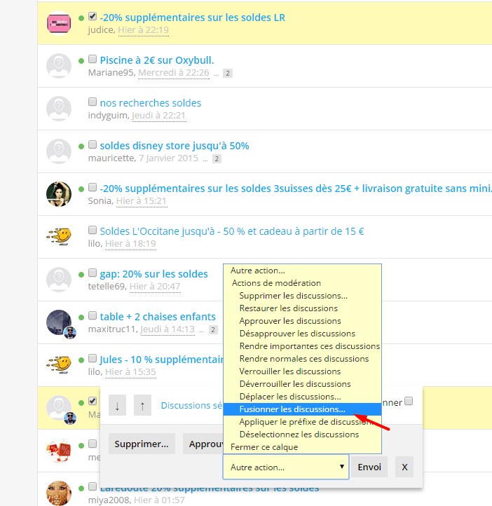Screen dimensions: 492x506
Task: Open -20% supplémentaires sur les soldes LR
Action: (x=193, y=18)
